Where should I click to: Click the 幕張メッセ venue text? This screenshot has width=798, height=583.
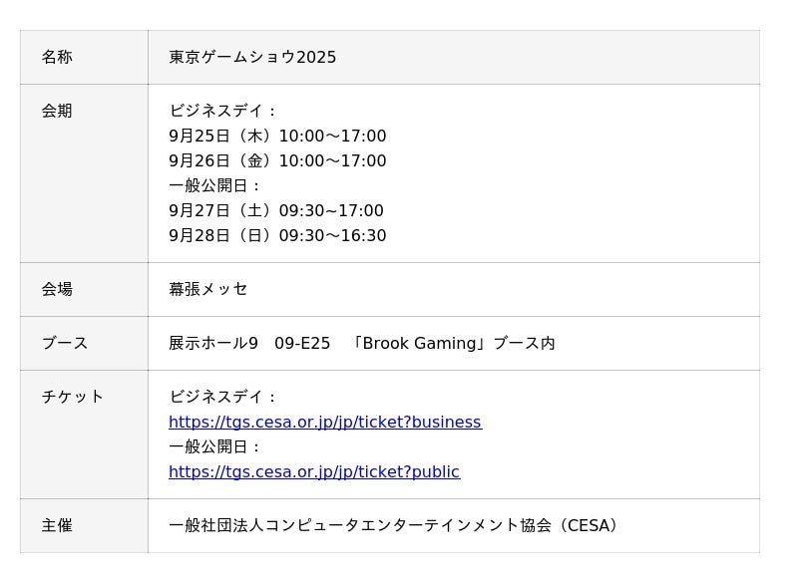207,289
